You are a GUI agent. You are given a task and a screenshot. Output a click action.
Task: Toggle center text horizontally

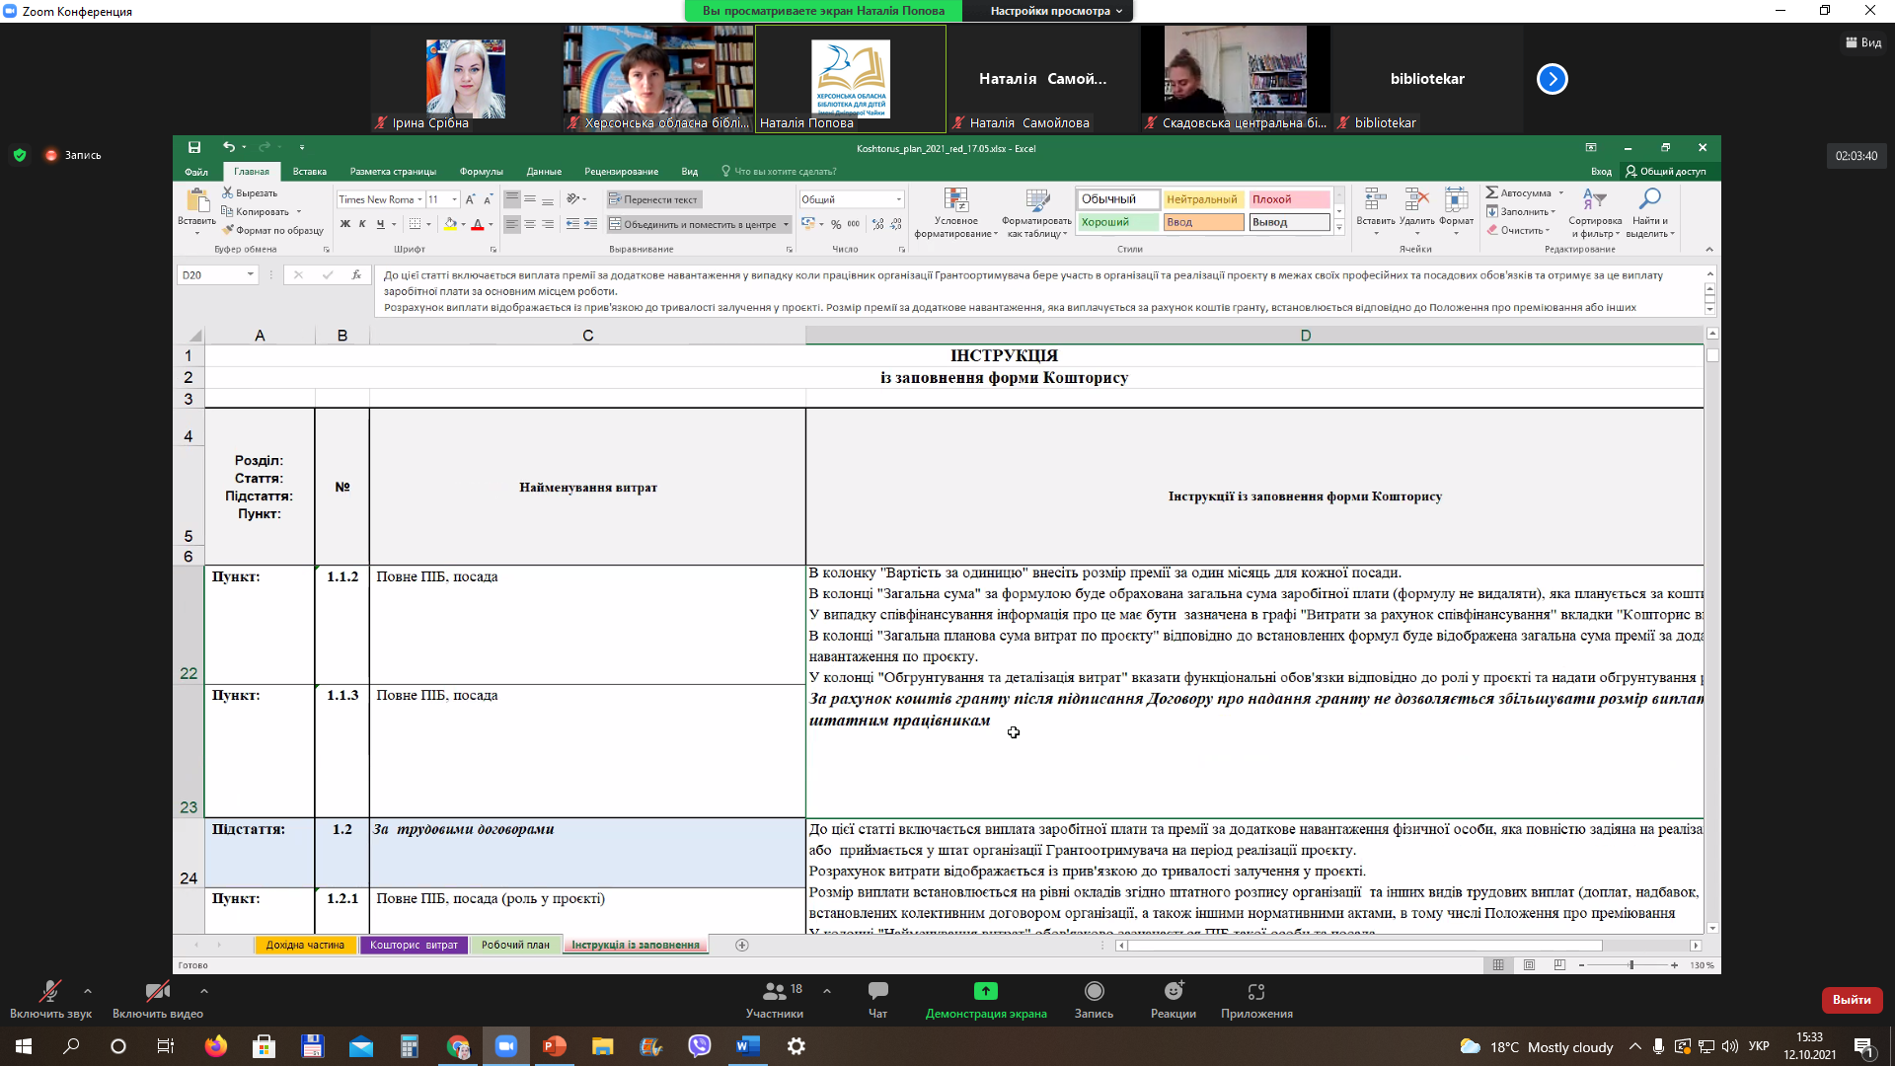(530, 224)
